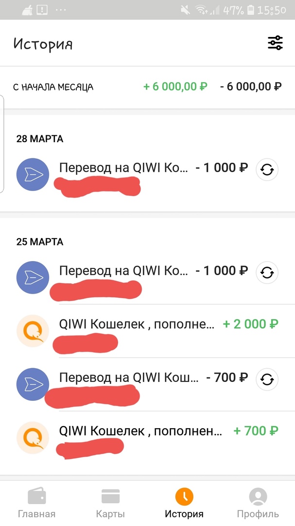Open the Главная tab
The width and height of the screenshot is (295, 526).
click(x=36, y=504)
